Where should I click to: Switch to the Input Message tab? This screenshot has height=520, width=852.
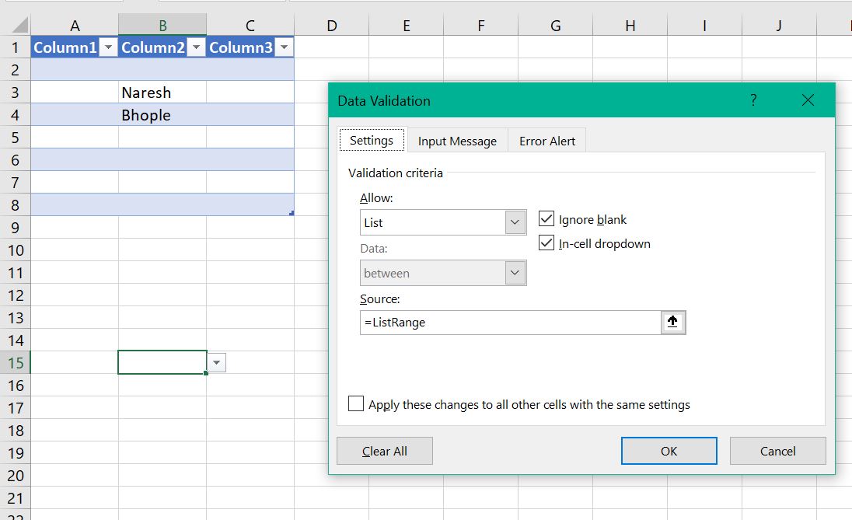(457, 141)
